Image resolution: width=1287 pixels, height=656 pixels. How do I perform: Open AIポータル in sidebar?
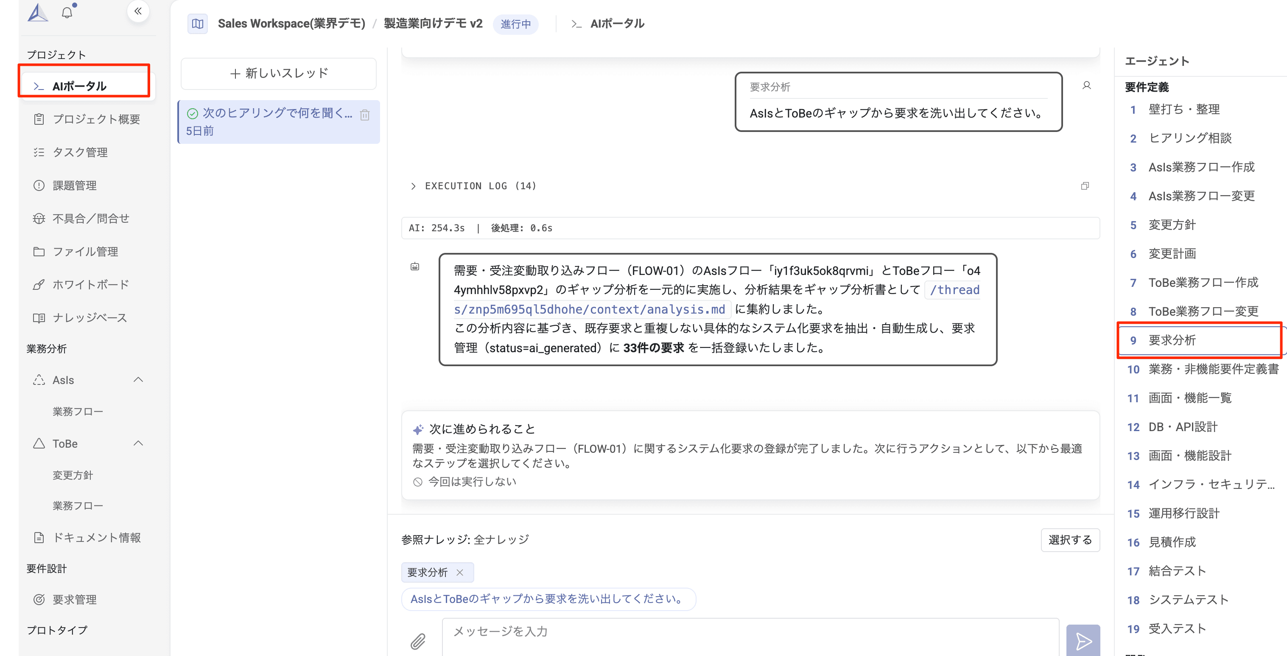(x=87, y=86)
